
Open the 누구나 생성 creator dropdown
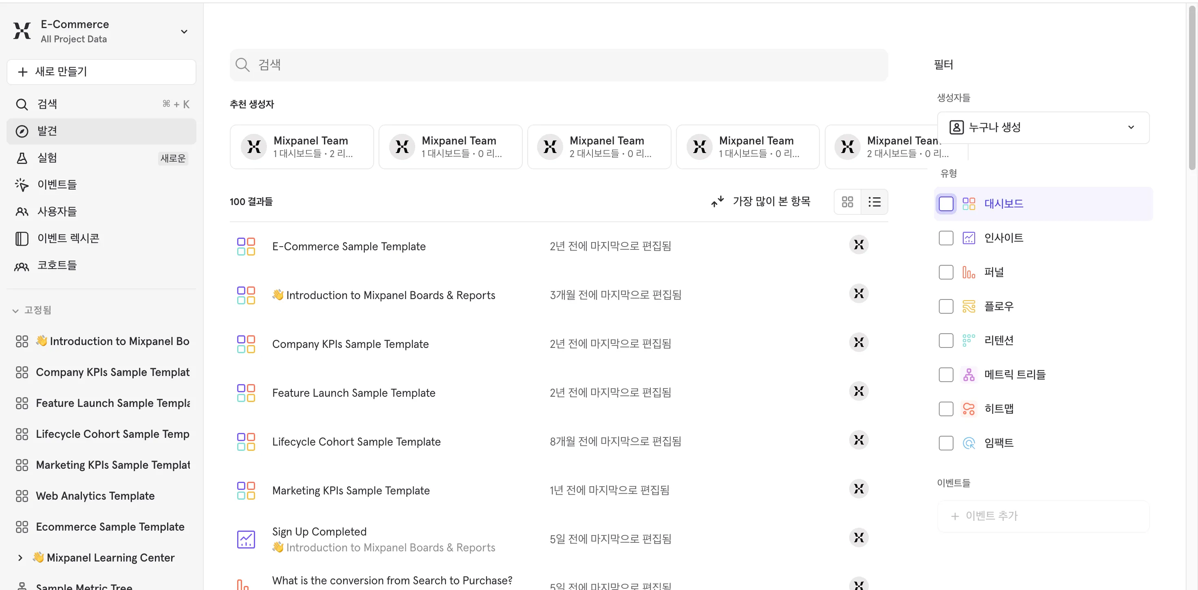click(1043, 127)
